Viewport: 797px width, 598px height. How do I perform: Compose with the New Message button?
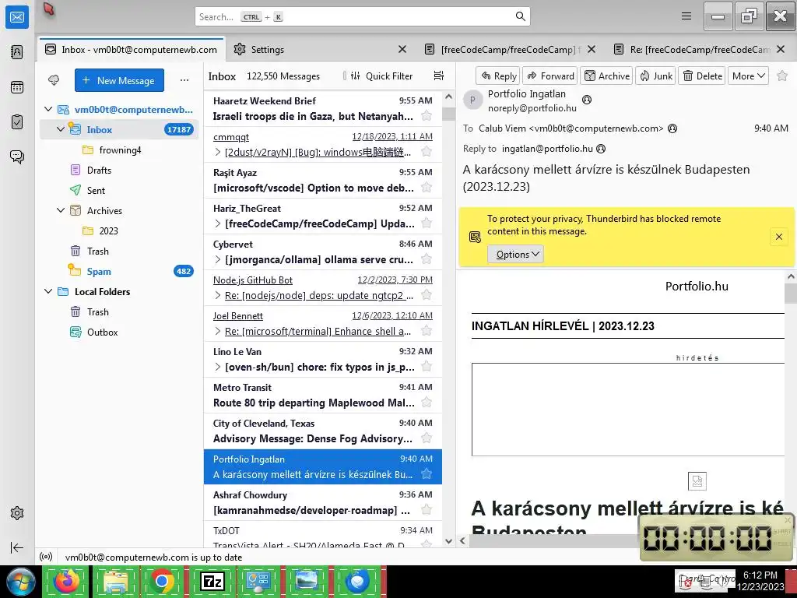[x=119, y=80]
